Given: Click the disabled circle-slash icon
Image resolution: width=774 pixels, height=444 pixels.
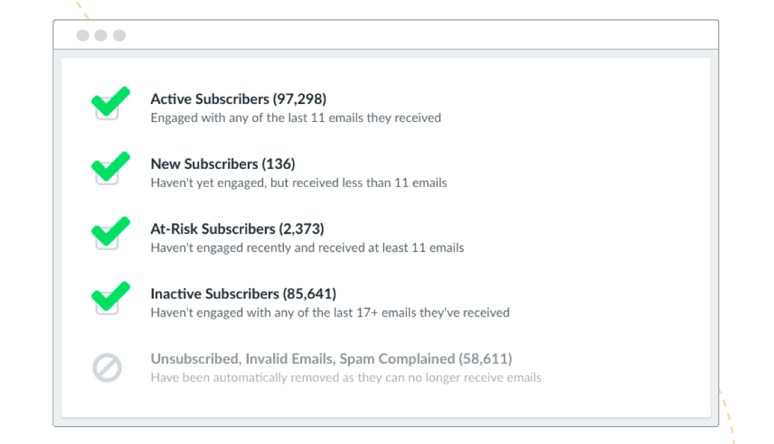Looking at the screenshot, I should (x=107, y=368).
